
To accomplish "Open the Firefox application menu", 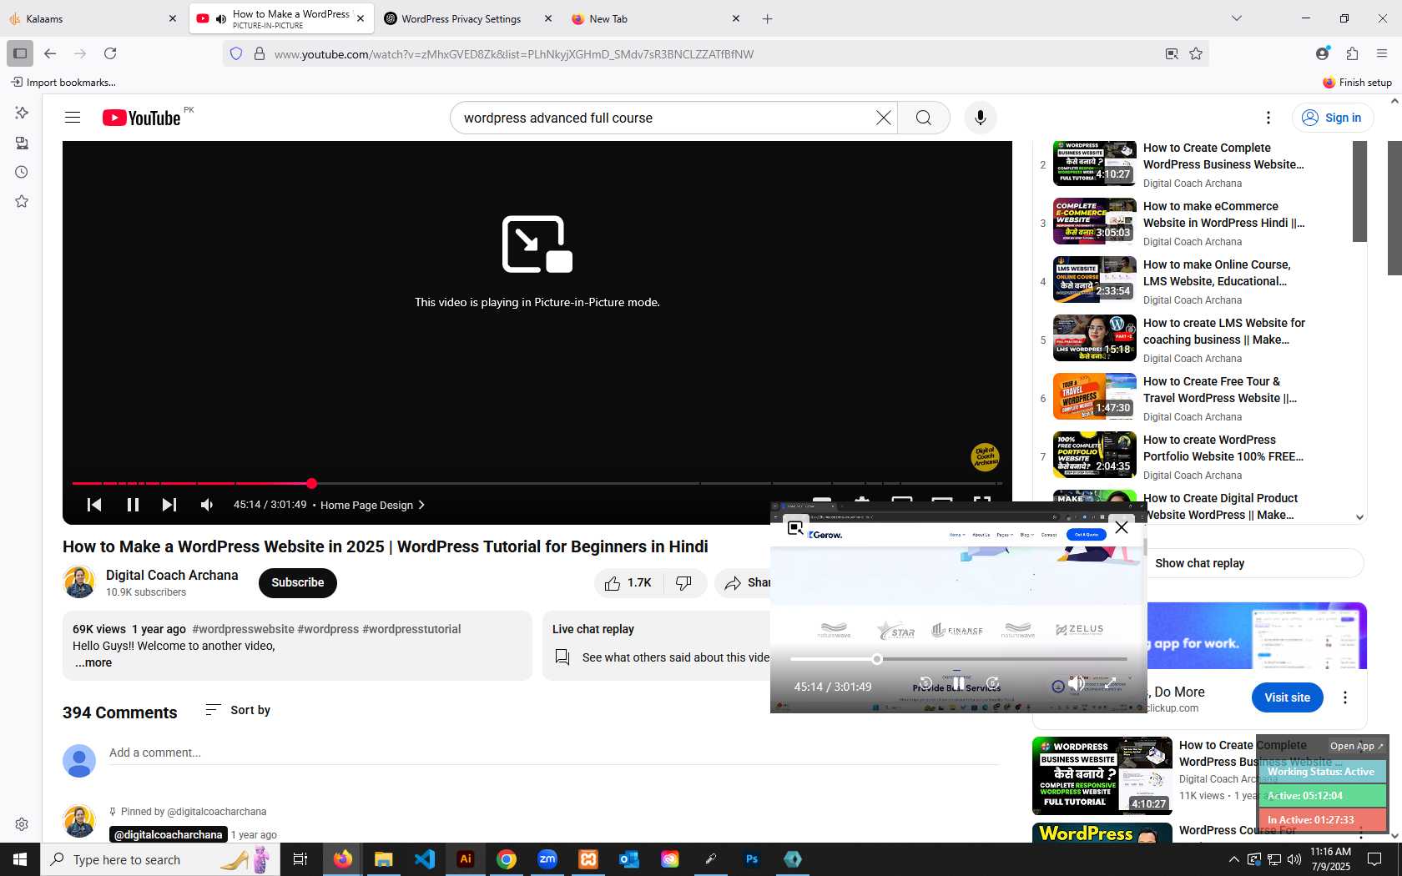I will 1382,53.
